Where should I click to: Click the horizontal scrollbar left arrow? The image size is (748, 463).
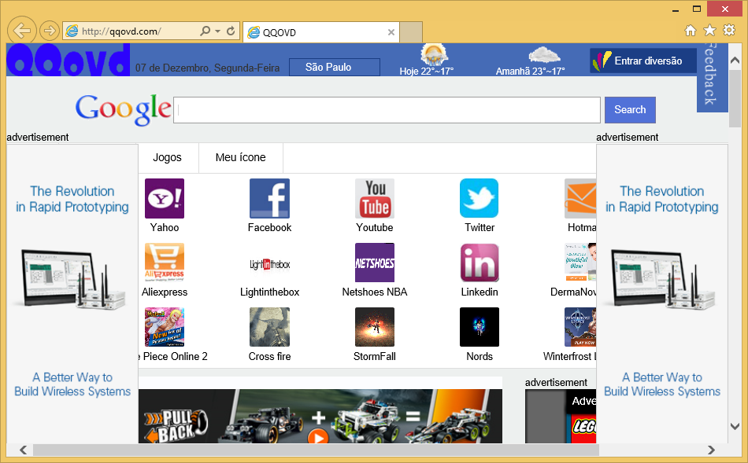click(23, 450)
